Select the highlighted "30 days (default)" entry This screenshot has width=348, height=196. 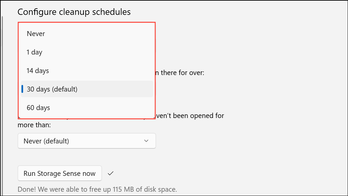(87, 89)
